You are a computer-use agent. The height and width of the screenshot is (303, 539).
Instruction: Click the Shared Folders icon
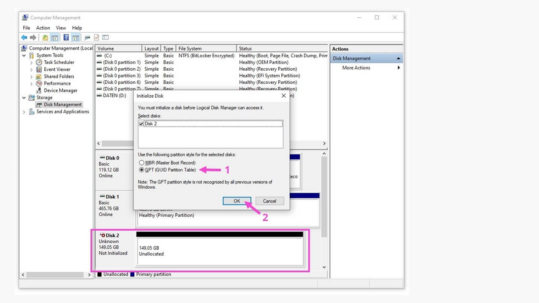[x=39, y=76]
